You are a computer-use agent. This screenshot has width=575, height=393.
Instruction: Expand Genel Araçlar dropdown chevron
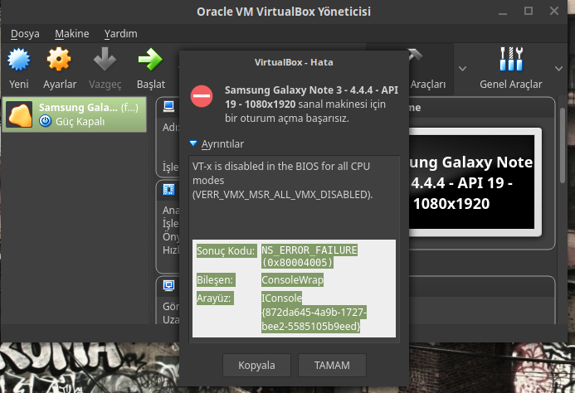tap(558, 69)
